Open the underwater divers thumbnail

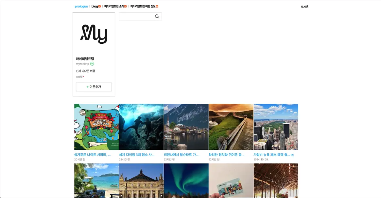point(141,127)
